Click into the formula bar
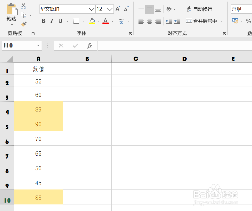This screenshot has height=211, width=252. [175, 46]
